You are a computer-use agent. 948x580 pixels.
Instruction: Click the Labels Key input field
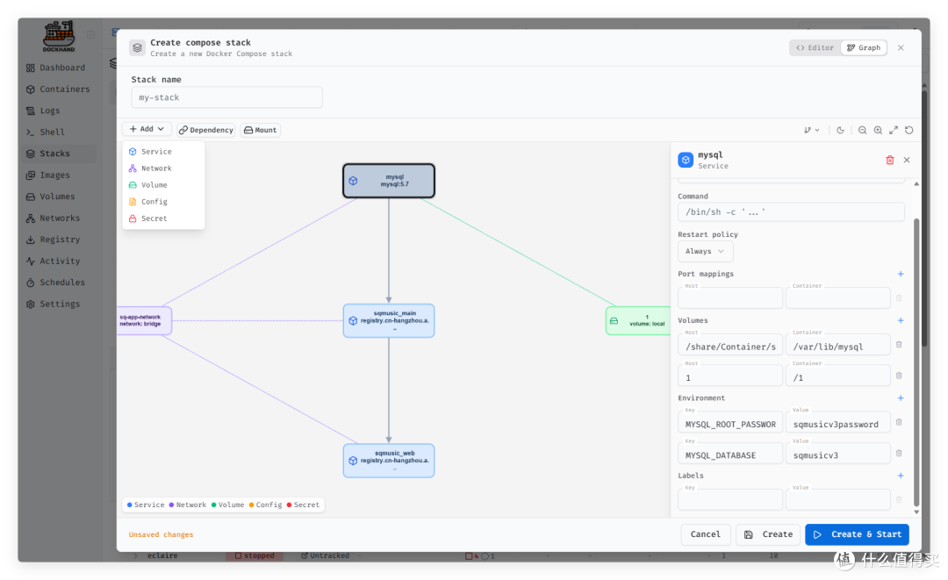729,499
